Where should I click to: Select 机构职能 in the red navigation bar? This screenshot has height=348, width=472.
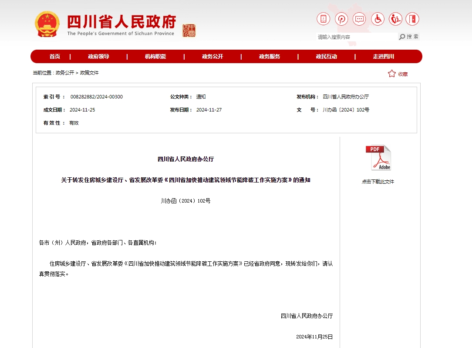coord(155,57)
